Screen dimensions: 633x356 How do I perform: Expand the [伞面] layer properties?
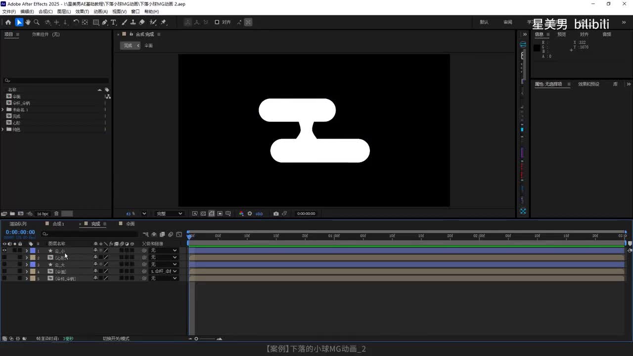tap(27, 271)
